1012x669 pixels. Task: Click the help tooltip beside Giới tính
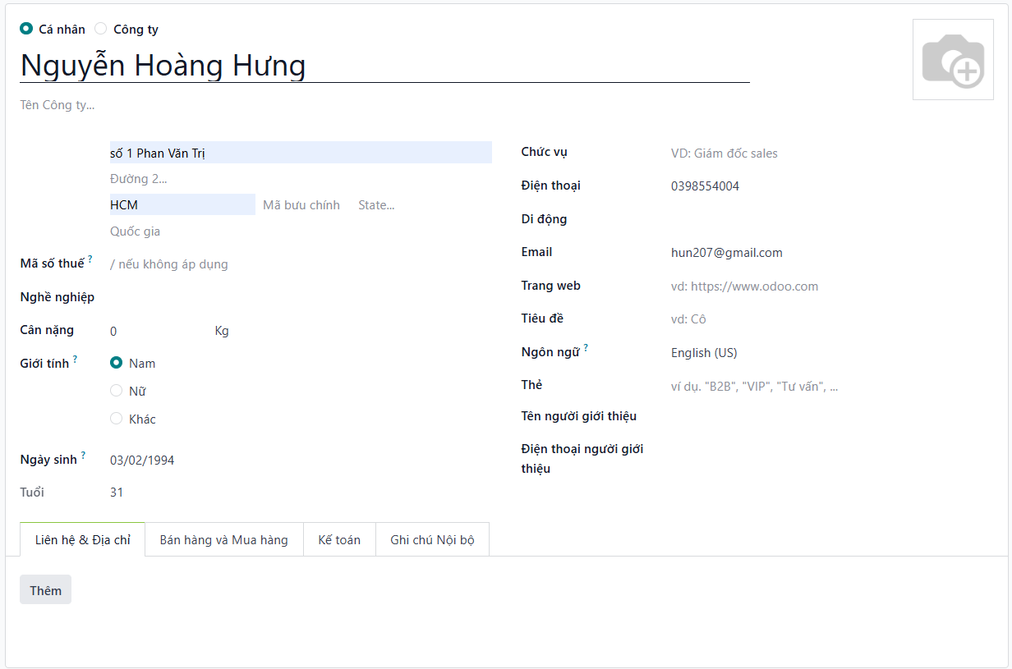click(75, 360)
